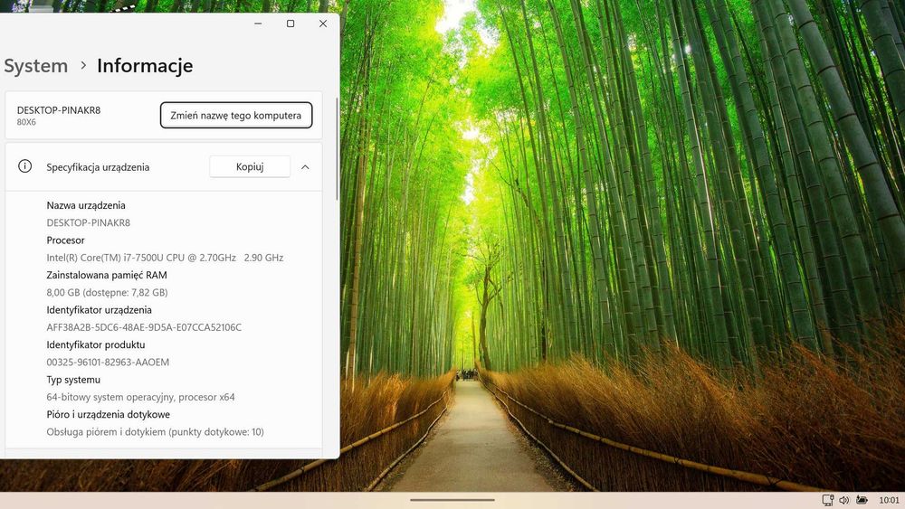Viewport: 905px width, 509px height.
Task: Click the Identyfikator produktu label
Action: coord(96,344)
